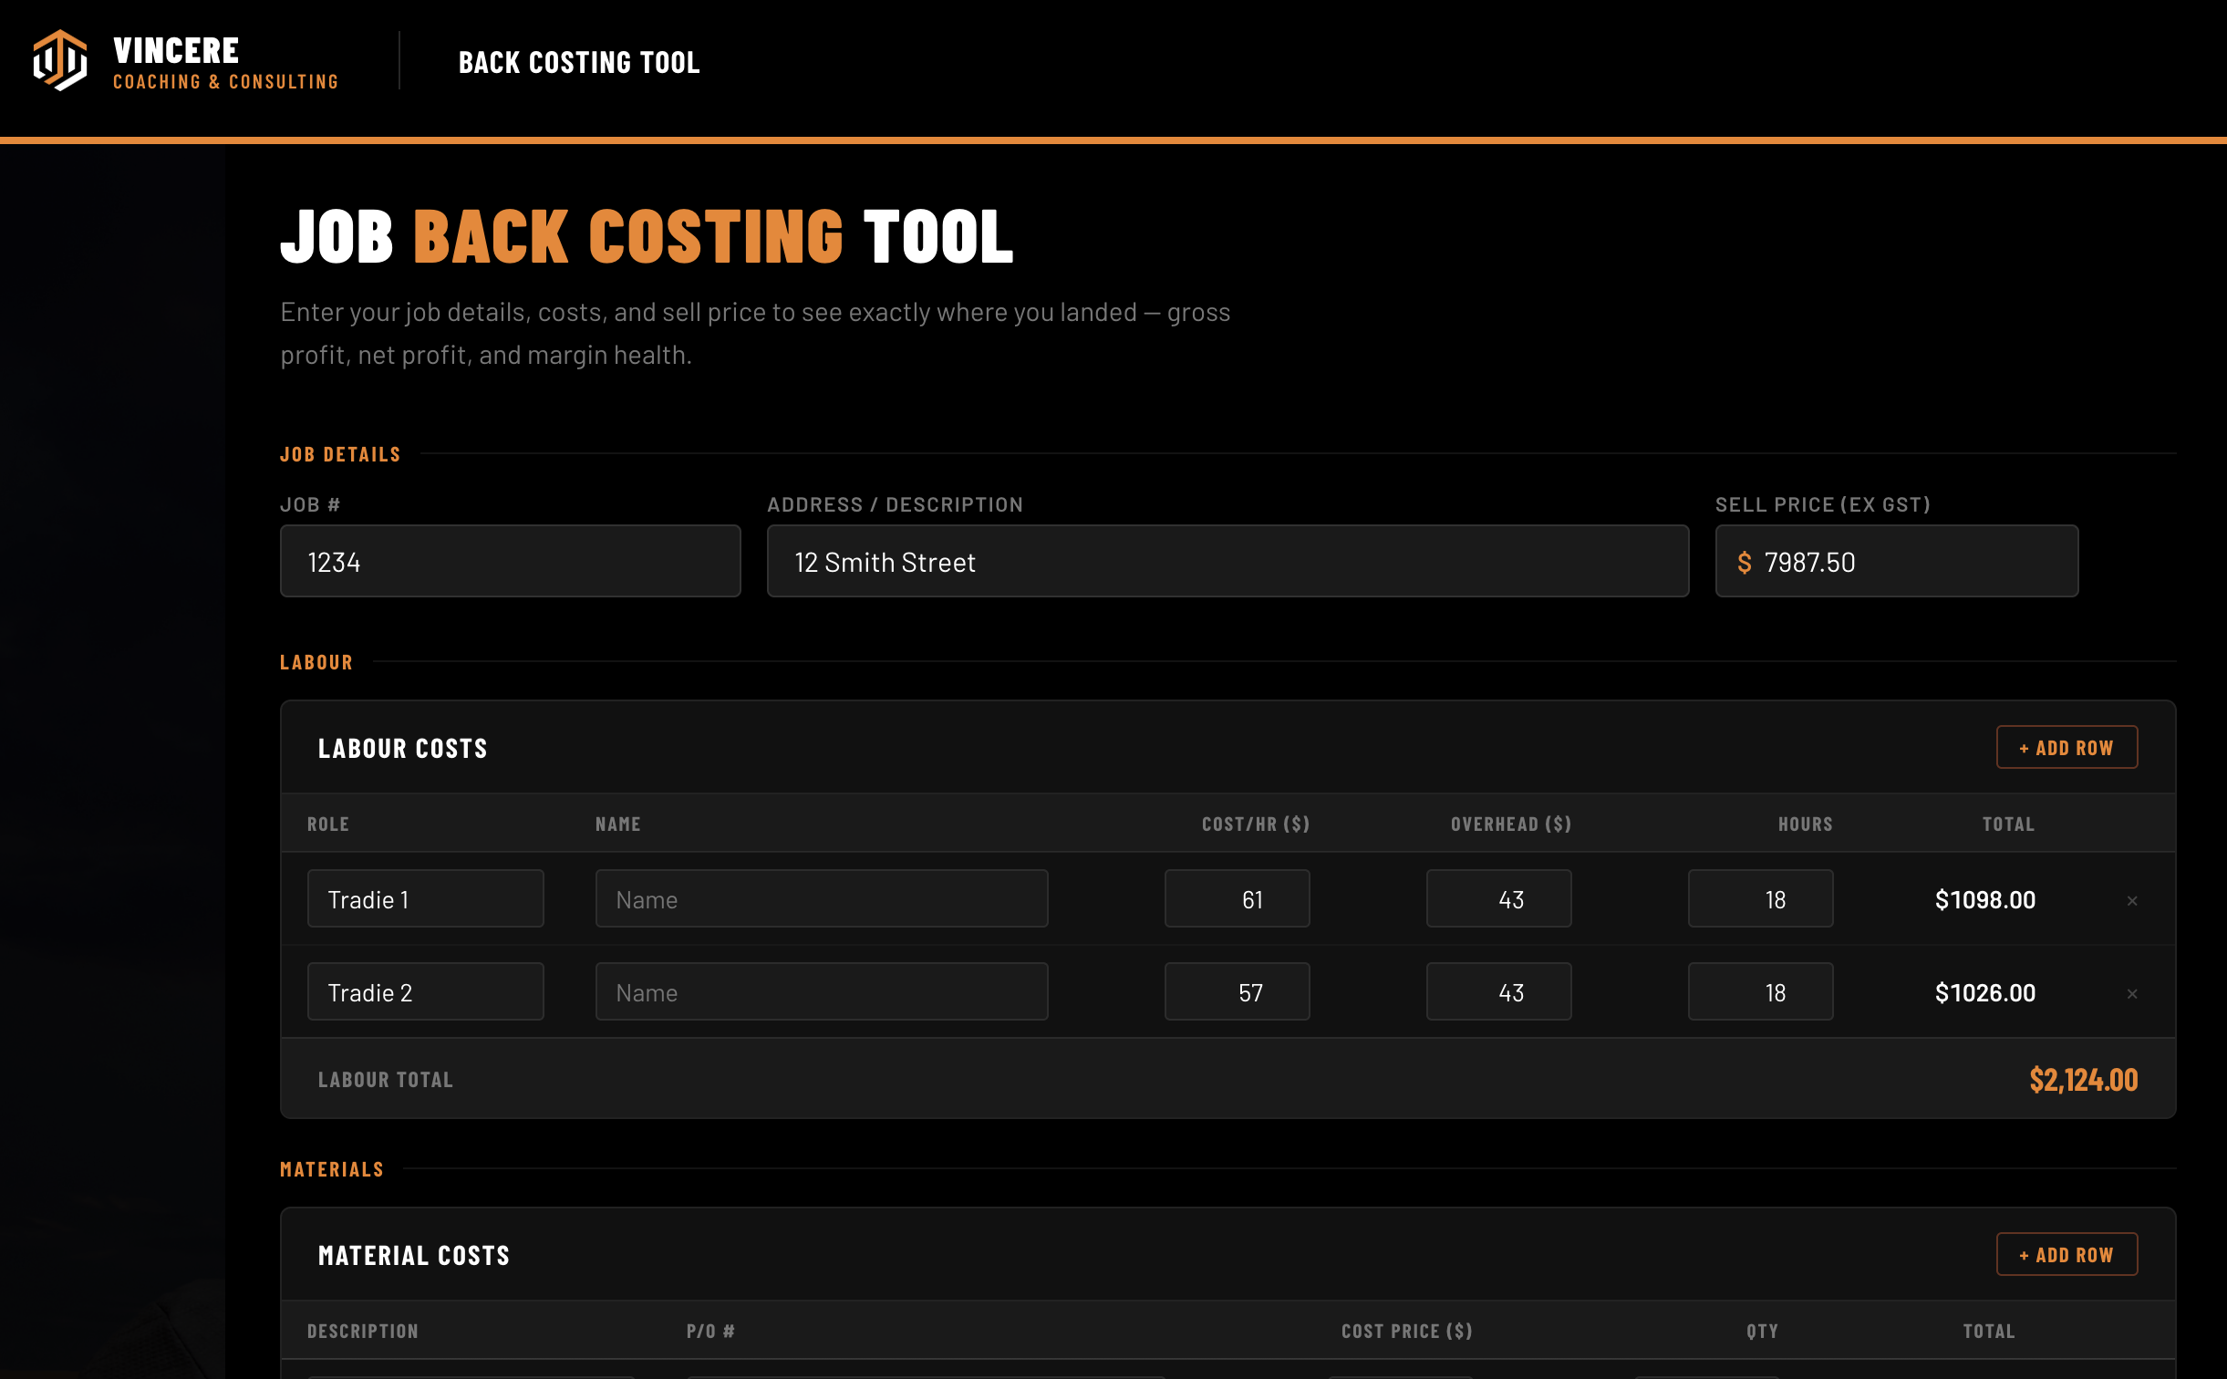Viewport: 2227px width, 1379px height.
Task: Click the Qty column header
Action: click(1762, 1331)
